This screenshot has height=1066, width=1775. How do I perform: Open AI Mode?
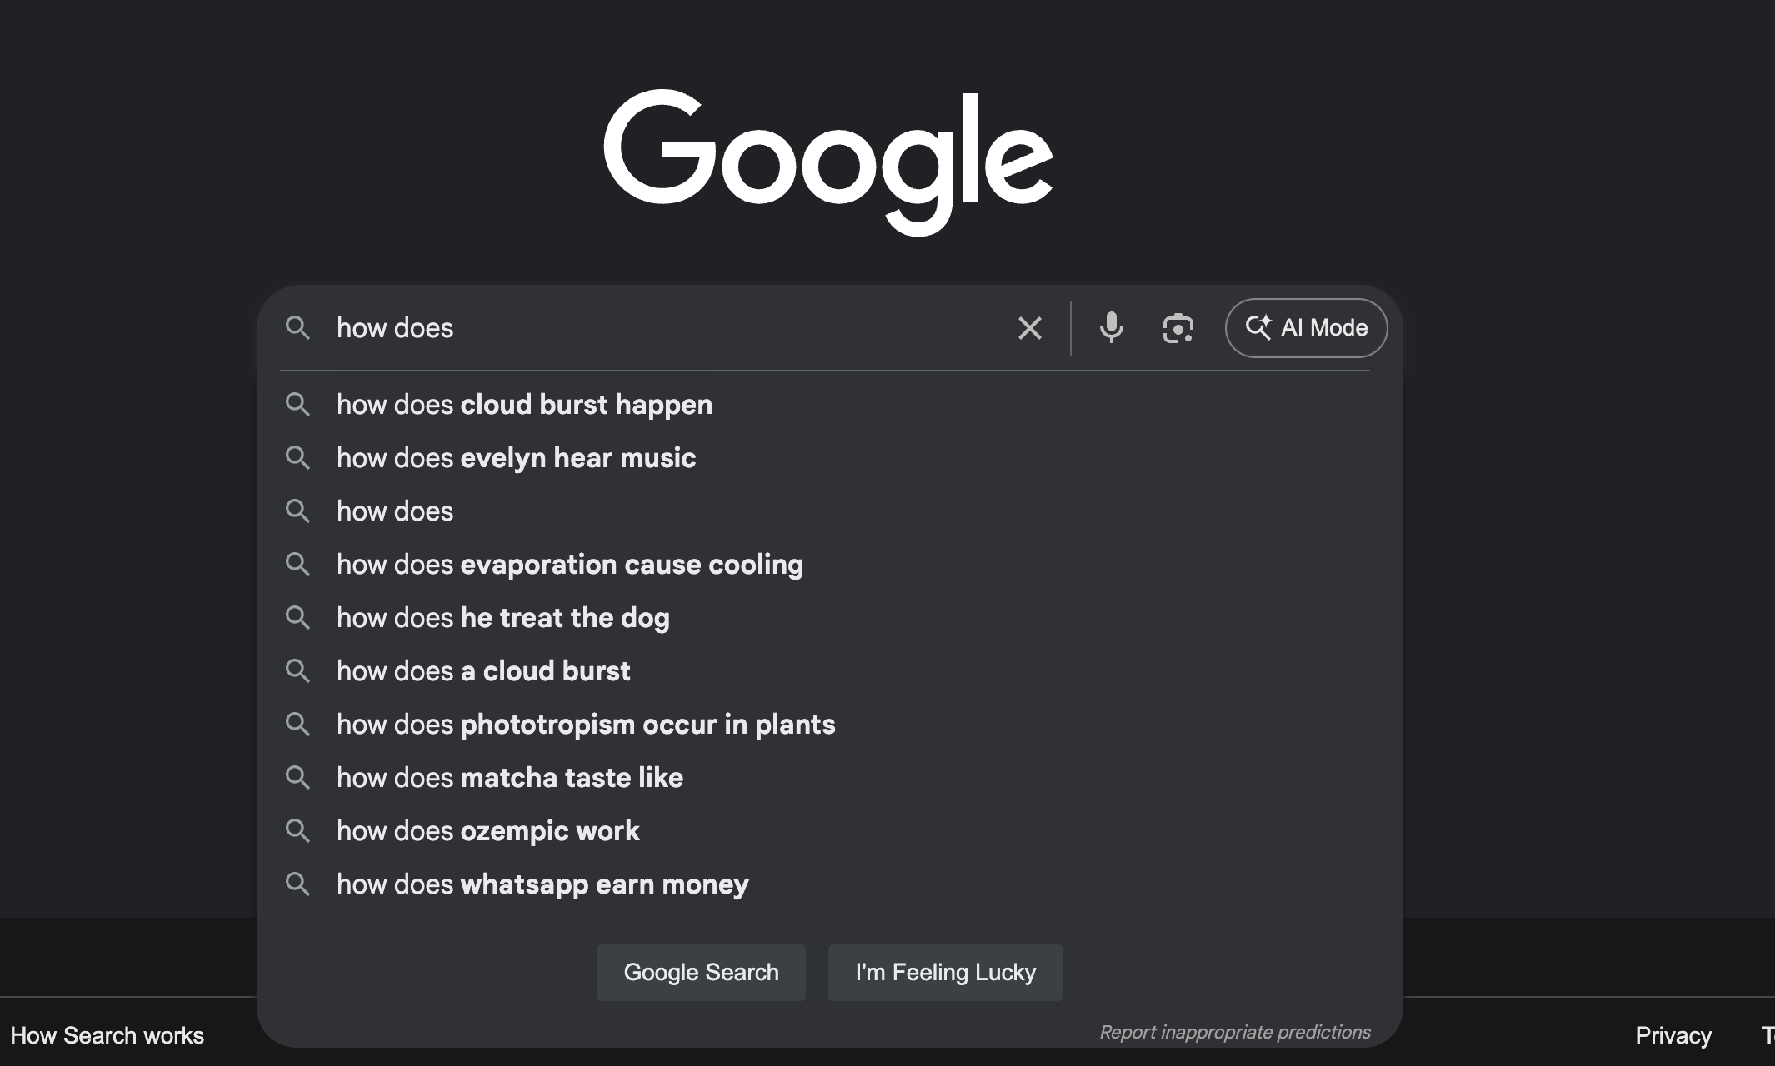[x=1306, y=328]
